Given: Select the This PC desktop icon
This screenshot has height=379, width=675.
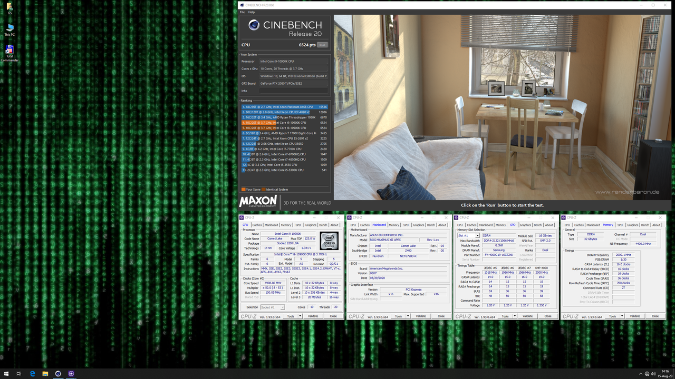Looking at the screenshot, I should tap(9, 30).
